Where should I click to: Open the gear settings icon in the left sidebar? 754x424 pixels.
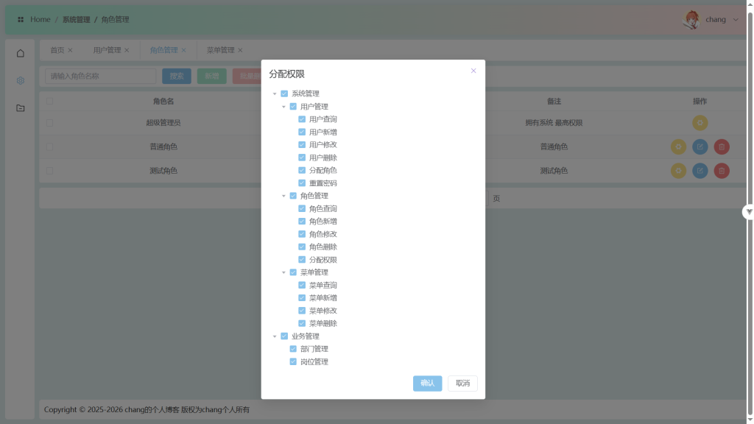[21, 80]
